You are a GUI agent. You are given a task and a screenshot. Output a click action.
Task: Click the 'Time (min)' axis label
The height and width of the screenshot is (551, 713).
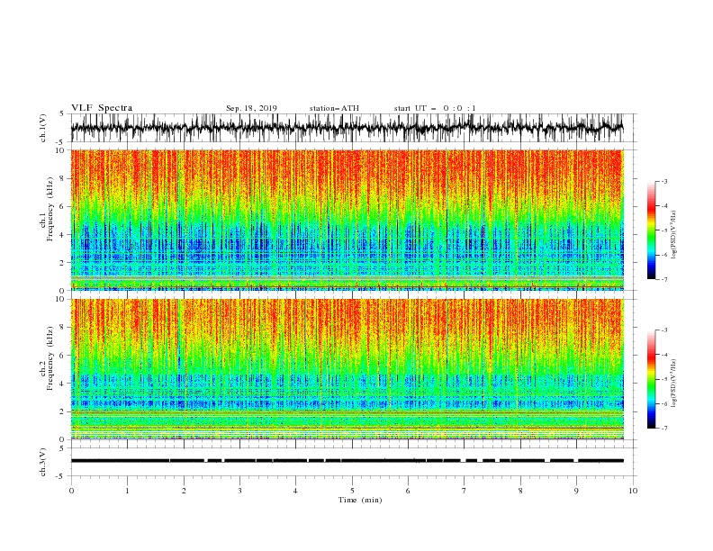[360, 500]
